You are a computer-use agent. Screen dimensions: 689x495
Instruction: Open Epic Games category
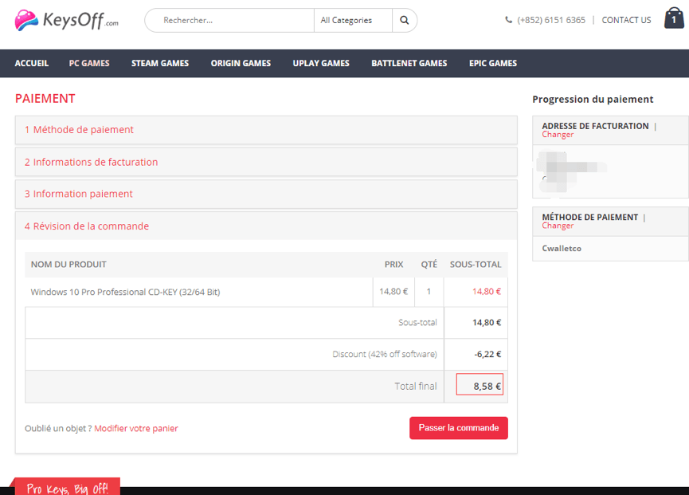tap(493, 63)
